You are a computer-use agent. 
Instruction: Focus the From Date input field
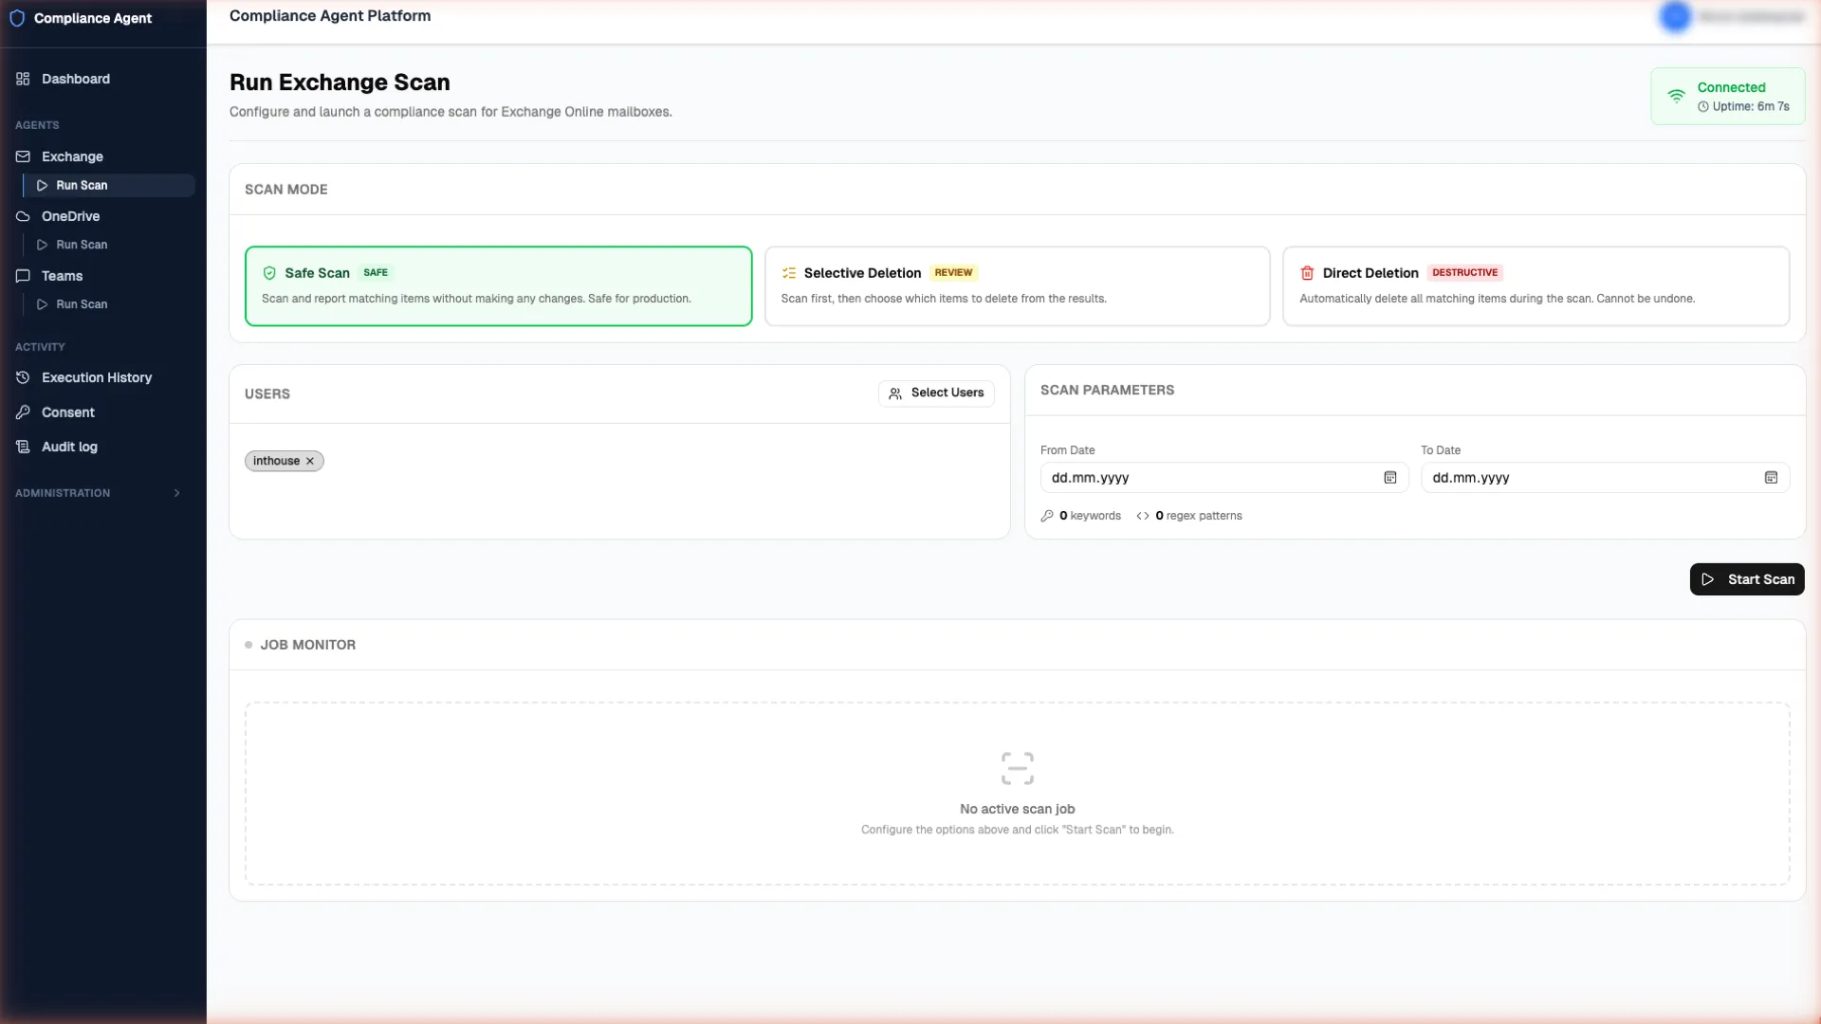pyautogui.click(x=1224, y=478)
